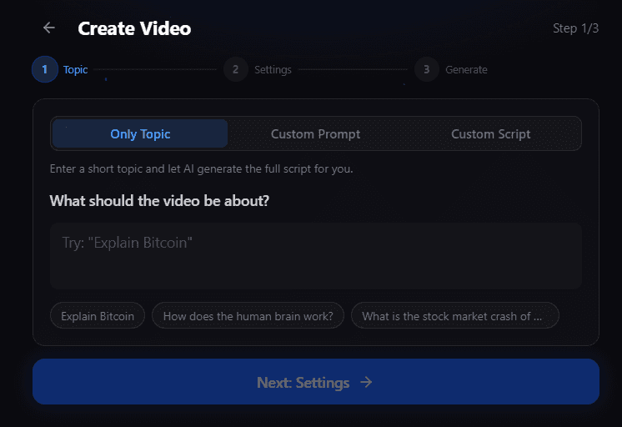Pick the human brain suggestion chip
This screenshot has height=427, width=622.
click(x=248, y=316)
